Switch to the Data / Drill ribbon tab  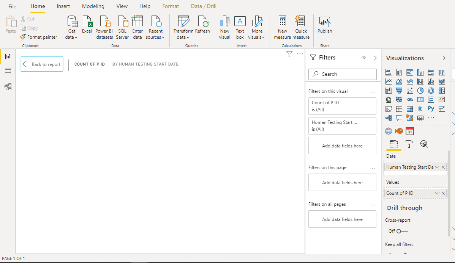[204, 6]
